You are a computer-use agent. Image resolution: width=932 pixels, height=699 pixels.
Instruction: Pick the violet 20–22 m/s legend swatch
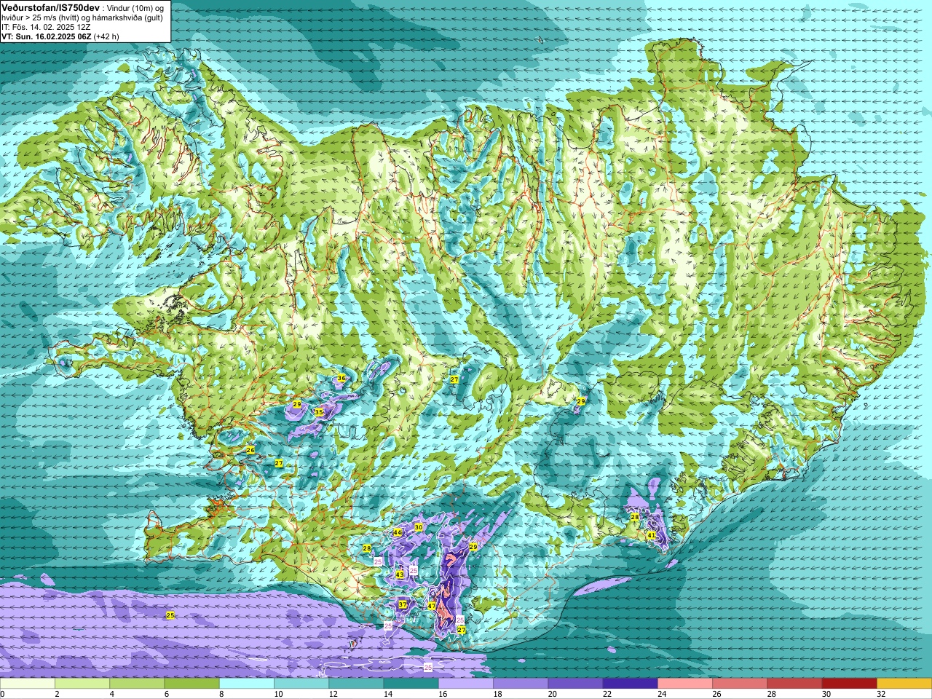(x=575, y=684)
